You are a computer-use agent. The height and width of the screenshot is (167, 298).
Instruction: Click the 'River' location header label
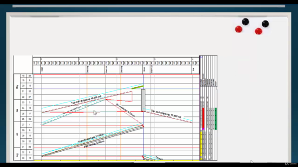coord(144,69)
